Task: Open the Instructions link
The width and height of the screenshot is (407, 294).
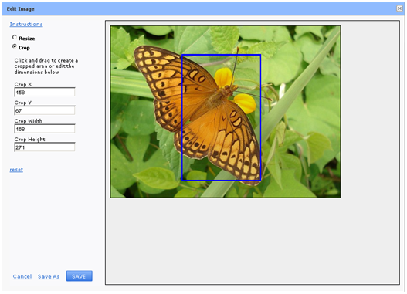Action: (x=26, y=25)
